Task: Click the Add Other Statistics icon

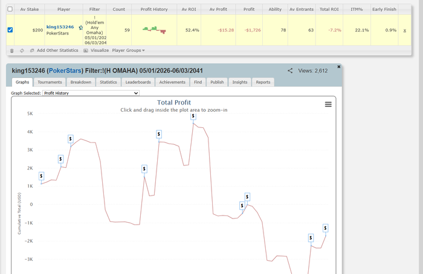Action: [32, 50]
